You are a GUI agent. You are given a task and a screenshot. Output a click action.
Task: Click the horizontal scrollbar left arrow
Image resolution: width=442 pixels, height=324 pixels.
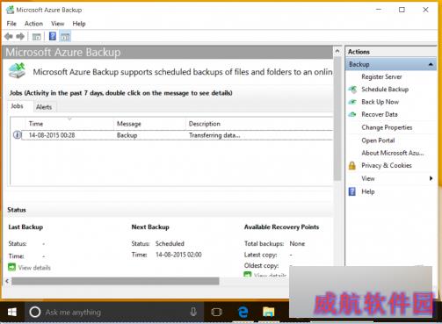point(7,281)
